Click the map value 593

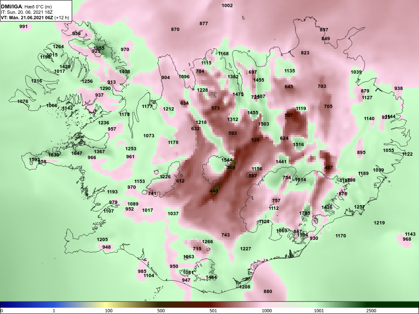pos(233,133)
